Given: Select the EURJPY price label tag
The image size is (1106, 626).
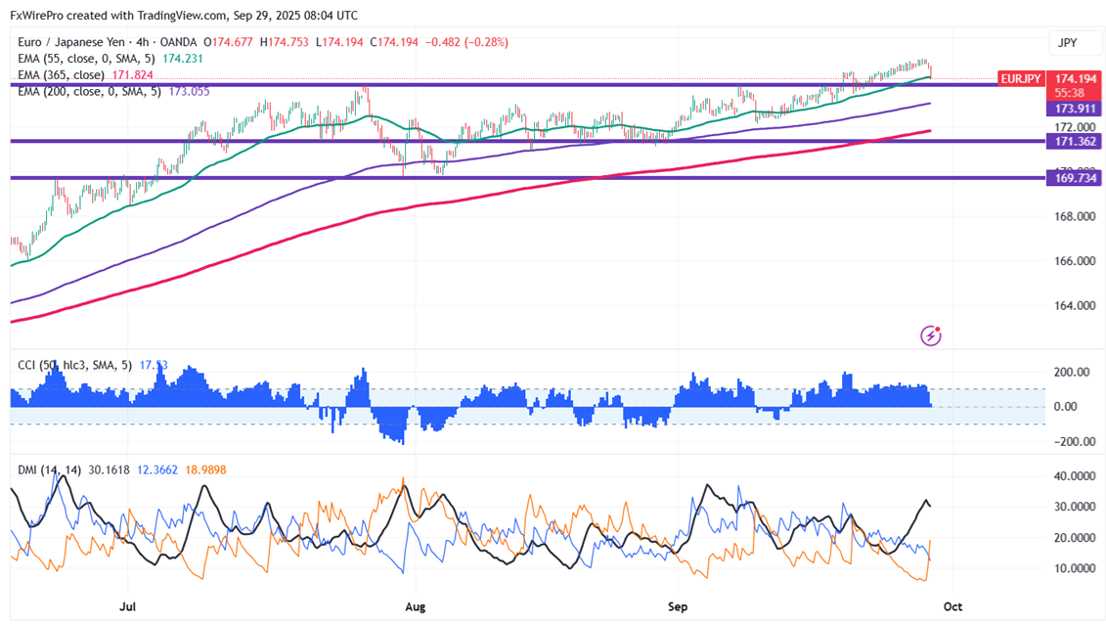Looking at the screenshot, I should pyautogui.click(x=1021, y=79).
